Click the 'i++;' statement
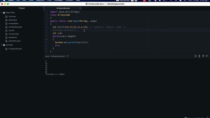 tap(57, 46)
